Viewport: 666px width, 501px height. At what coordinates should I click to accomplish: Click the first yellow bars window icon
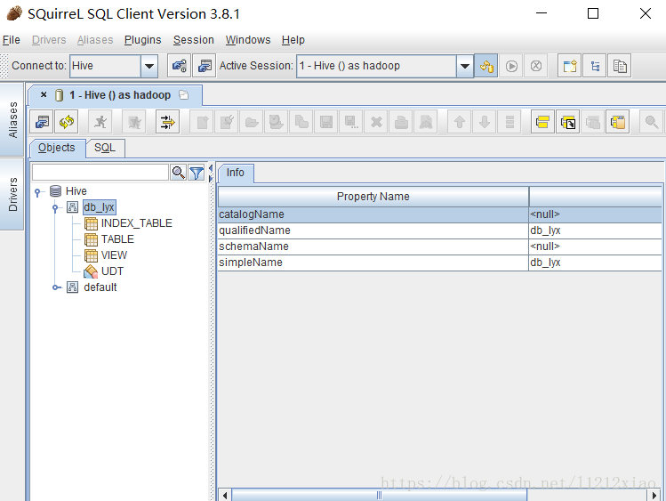[542, 123]
